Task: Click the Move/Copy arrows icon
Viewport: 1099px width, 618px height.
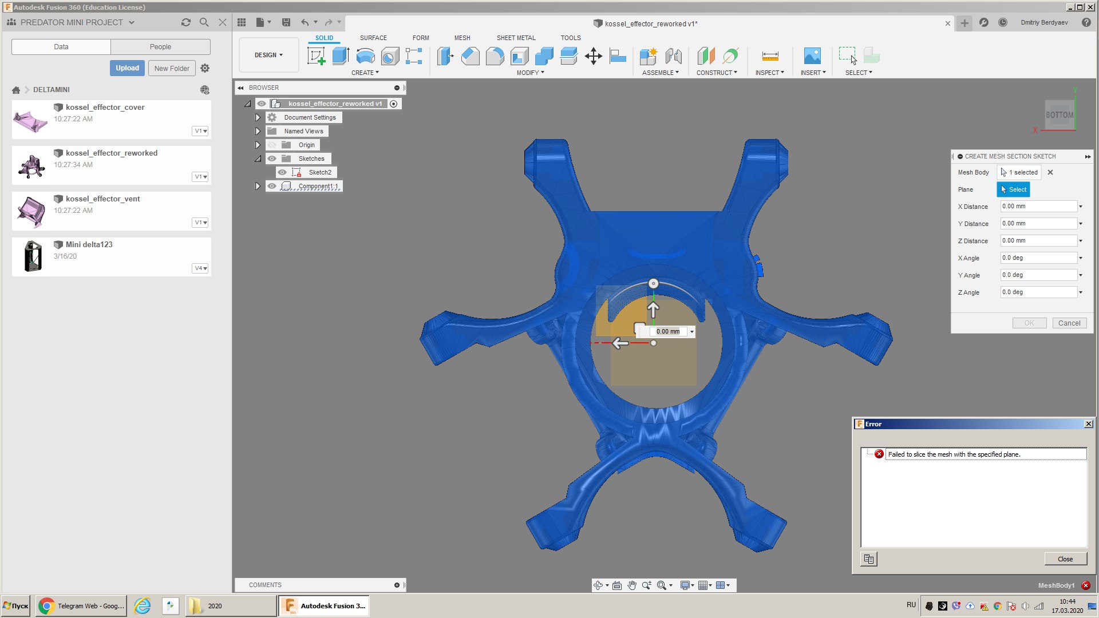Action: pyautogui.click(x=593, y=56)
